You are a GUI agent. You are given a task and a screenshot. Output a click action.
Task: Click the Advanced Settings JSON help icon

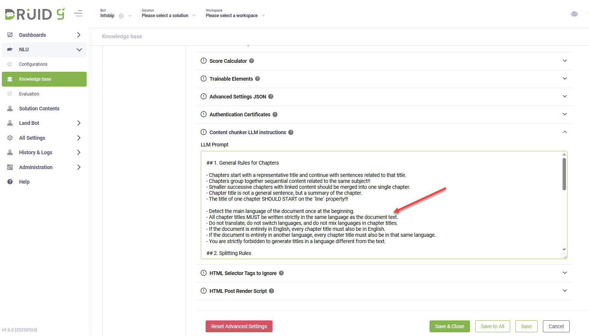pos(271,97)
